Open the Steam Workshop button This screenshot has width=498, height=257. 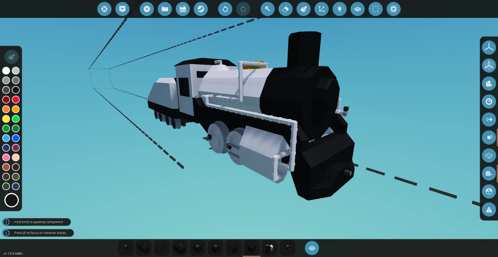pos(201,9)
